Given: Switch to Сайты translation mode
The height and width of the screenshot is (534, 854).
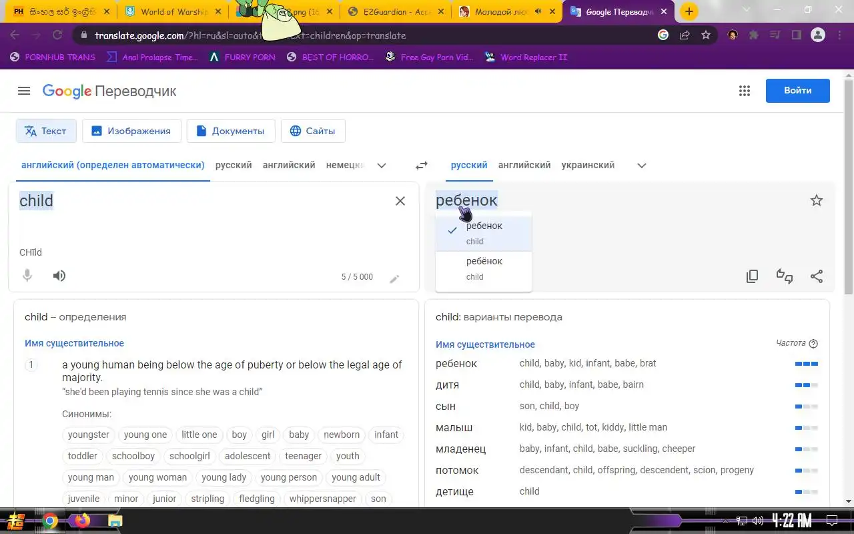Looking at the screenshot, I should point(313,131).
